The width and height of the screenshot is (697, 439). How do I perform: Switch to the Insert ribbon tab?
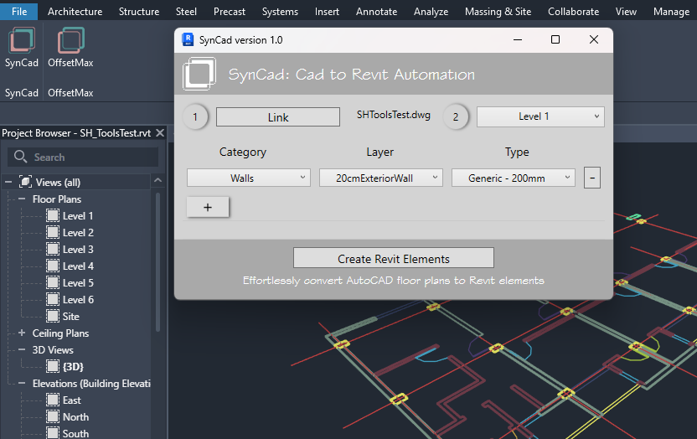[327, 12]
